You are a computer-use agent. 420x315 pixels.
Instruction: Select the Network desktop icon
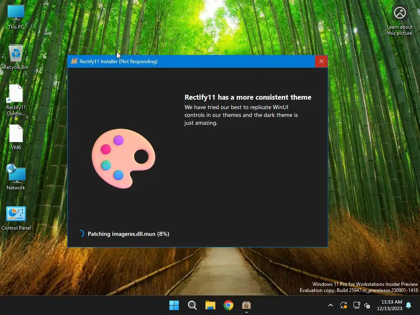click(x=16, y=177)
